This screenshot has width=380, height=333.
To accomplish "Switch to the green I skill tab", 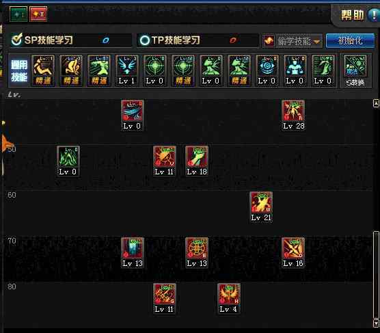I will [18, 14].
